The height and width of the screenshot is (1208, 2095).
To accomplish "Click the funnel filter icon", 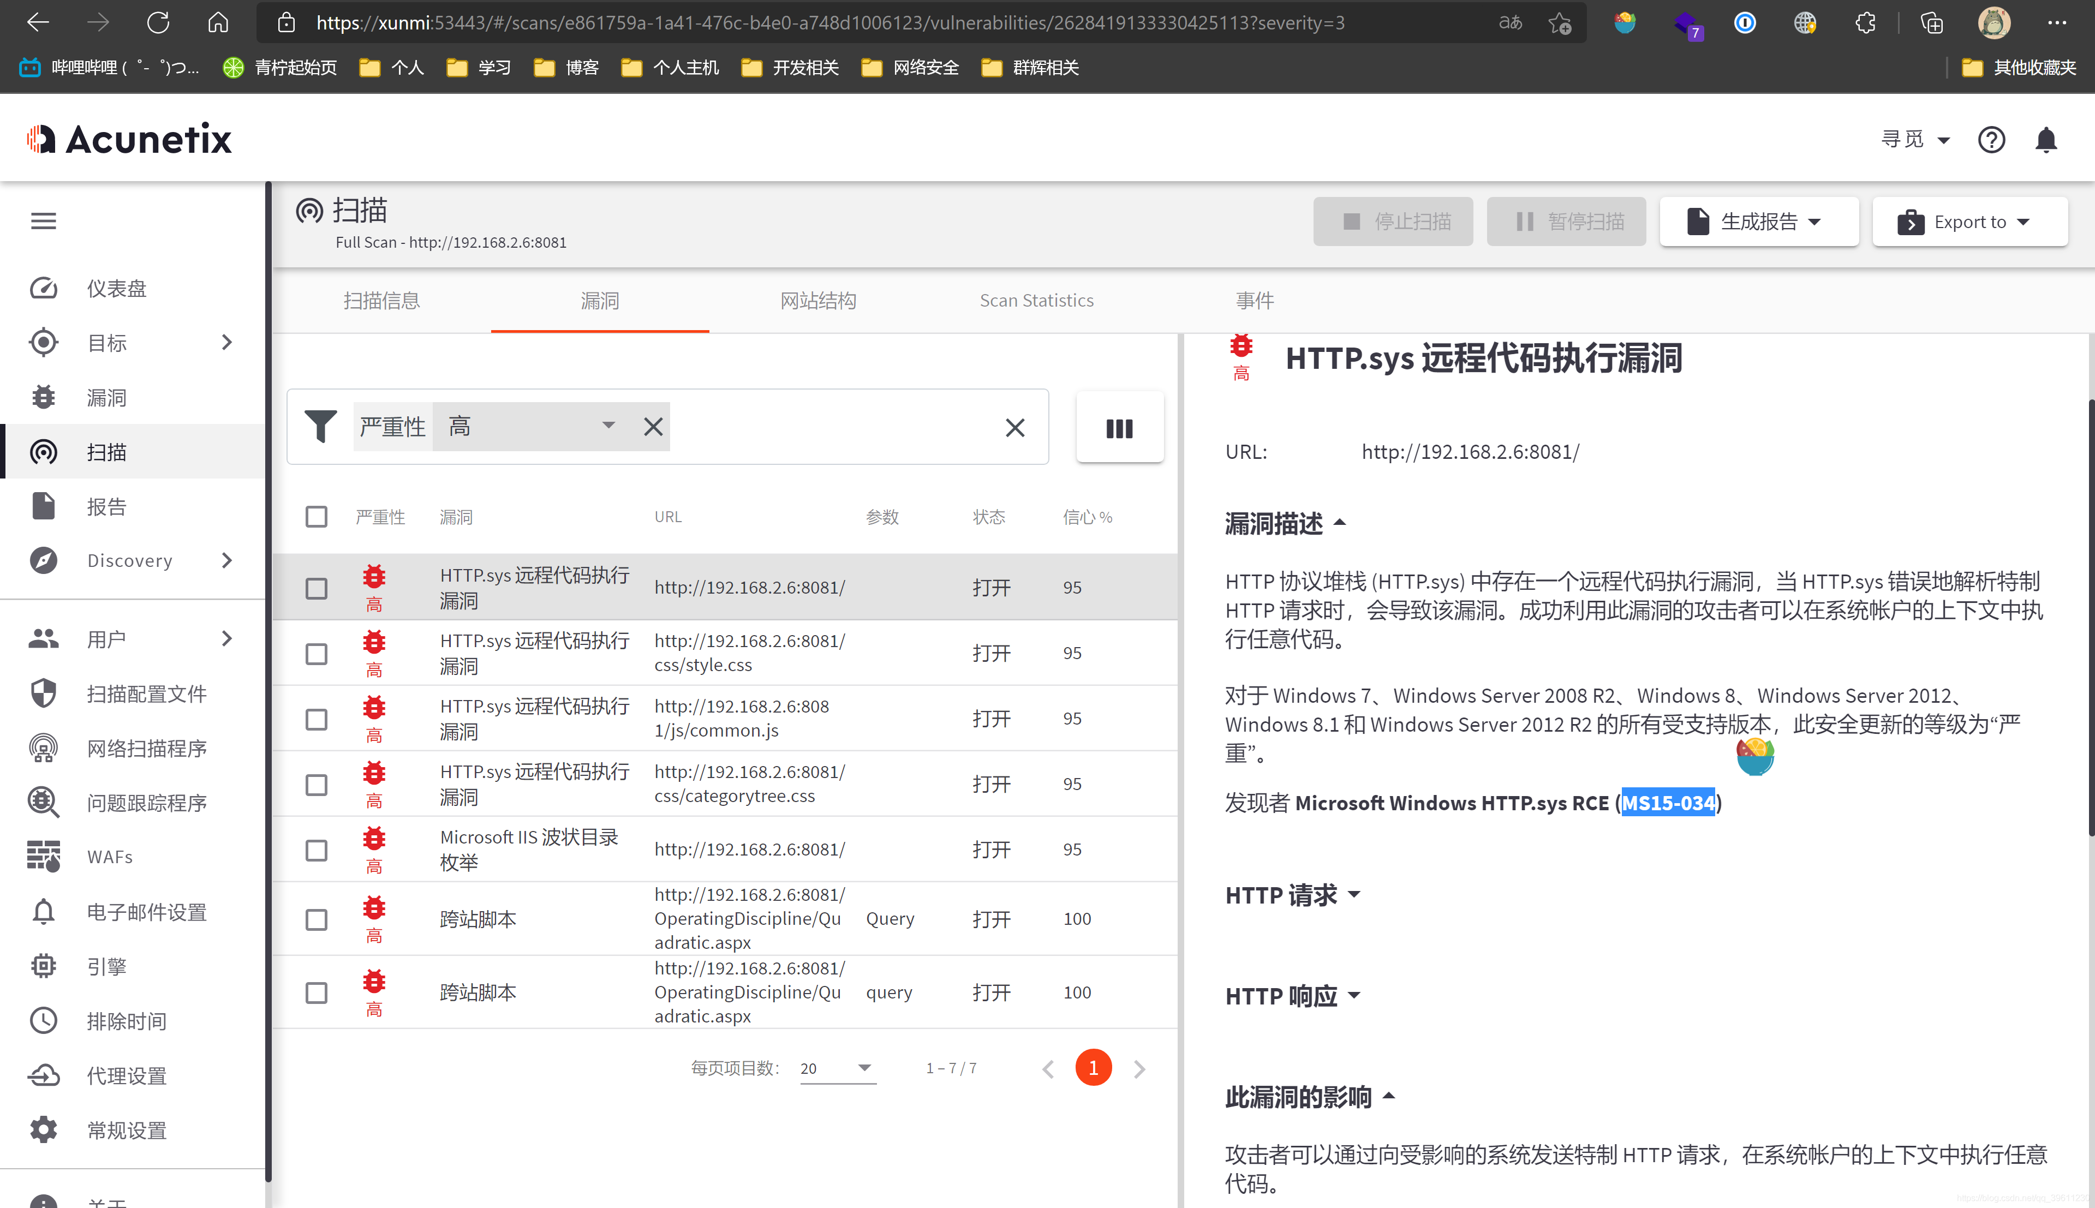I will point(320,427).
